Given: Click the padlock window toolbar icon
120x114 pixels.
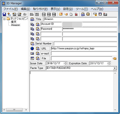Looking at the screenshot, I should (x=95, y=14).
